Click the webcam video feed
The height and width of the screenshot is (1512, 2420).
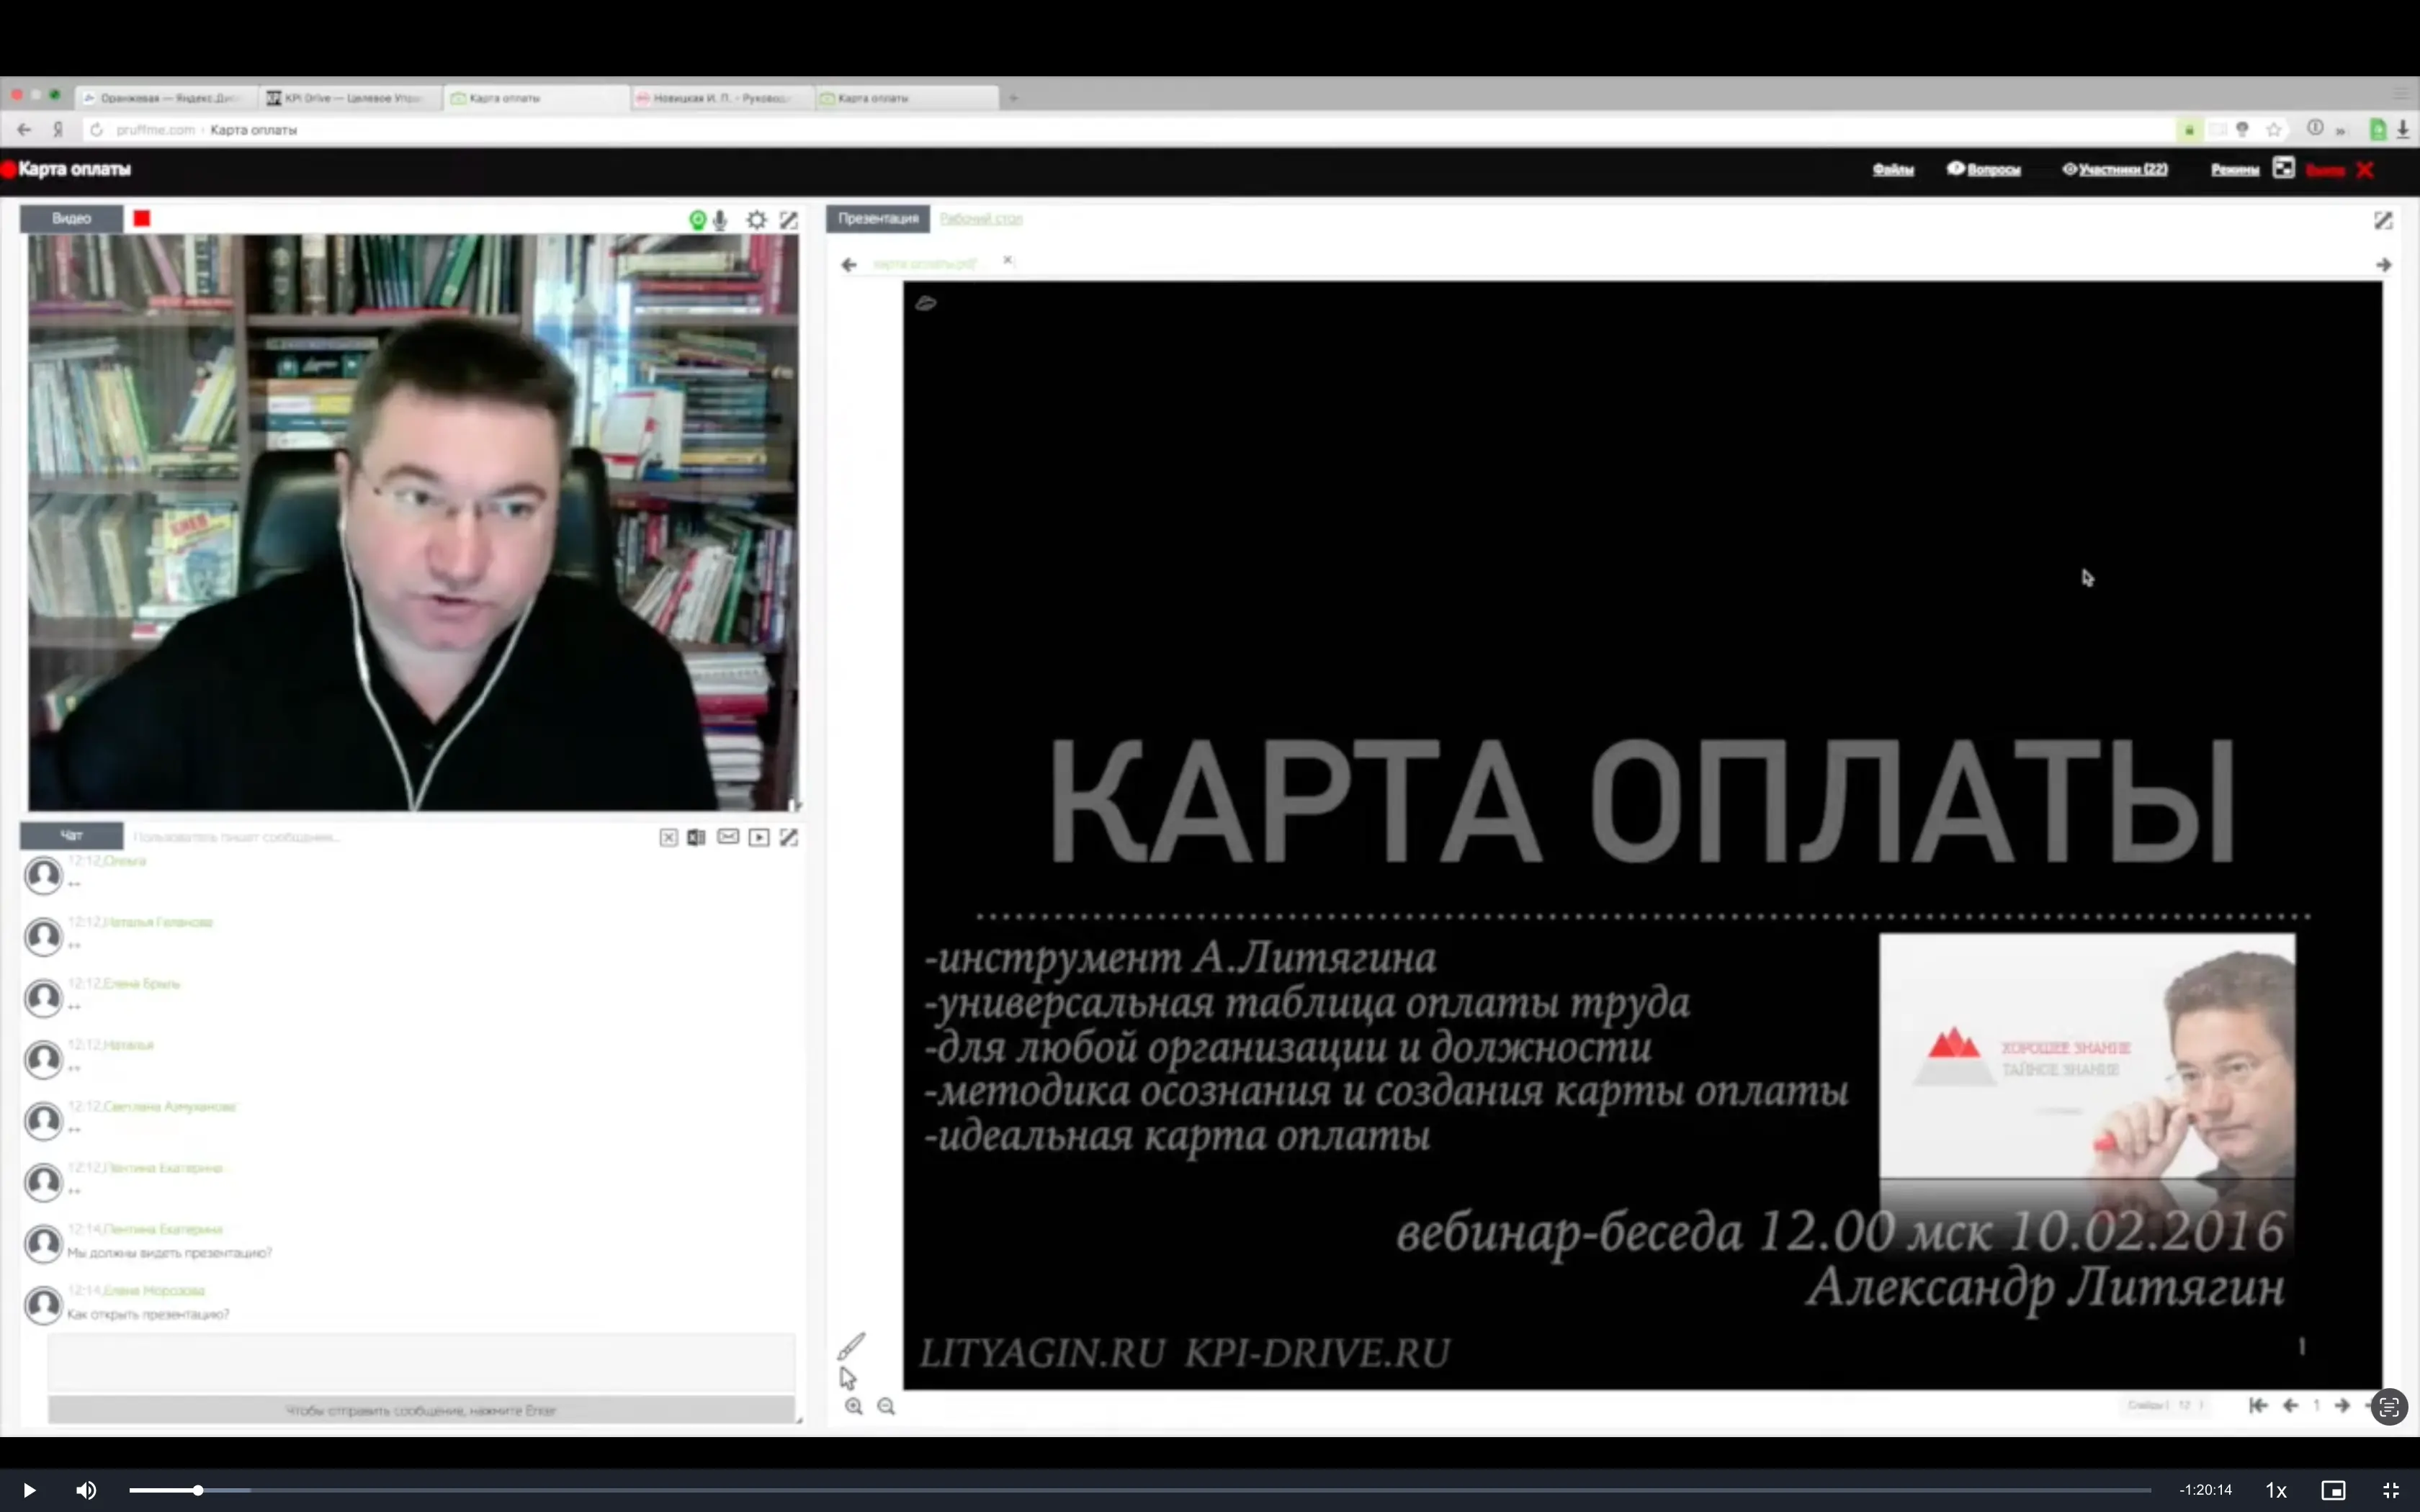click(x=413, y=522)
